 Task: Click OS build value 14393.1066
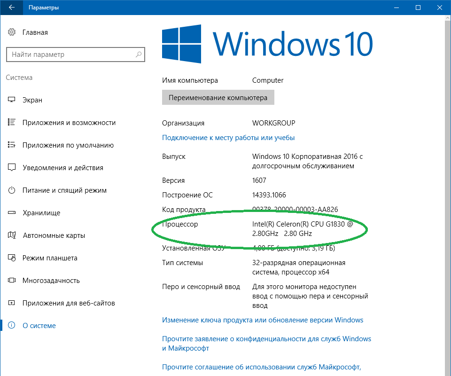[269, 195]
